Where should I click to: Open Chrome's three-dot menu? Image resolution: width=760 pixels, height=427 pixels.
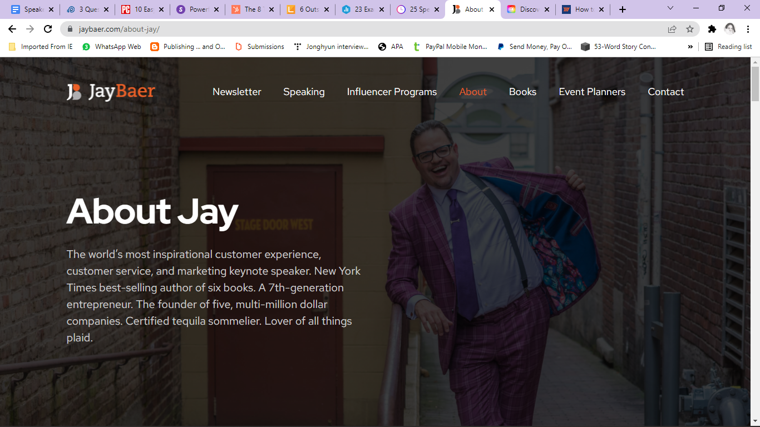[747, 29]
